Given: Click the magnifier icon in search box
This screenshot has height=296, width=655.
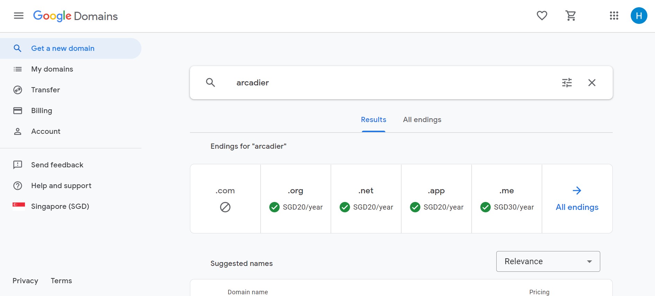Looking at the screenshot, I should click(x=210, y=83).
